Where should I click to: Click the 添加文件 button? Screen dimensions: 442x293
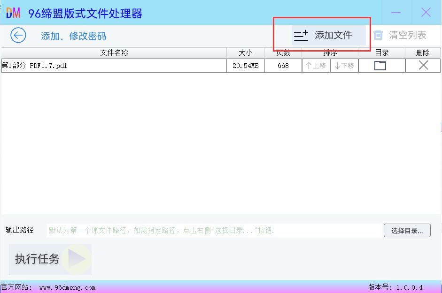[x=328, y=35]
